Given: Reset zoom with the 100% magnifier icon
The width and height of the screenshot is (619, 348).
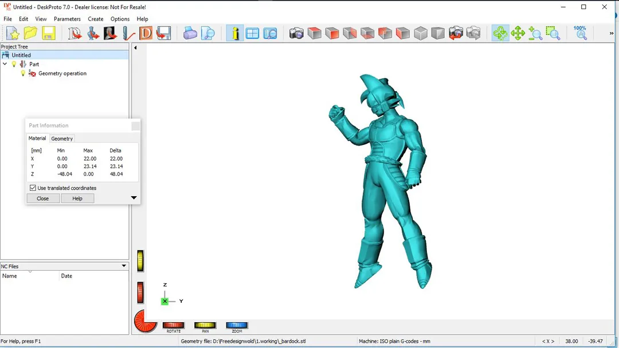Looking at the screenshot, I should (x=580, y=33).
